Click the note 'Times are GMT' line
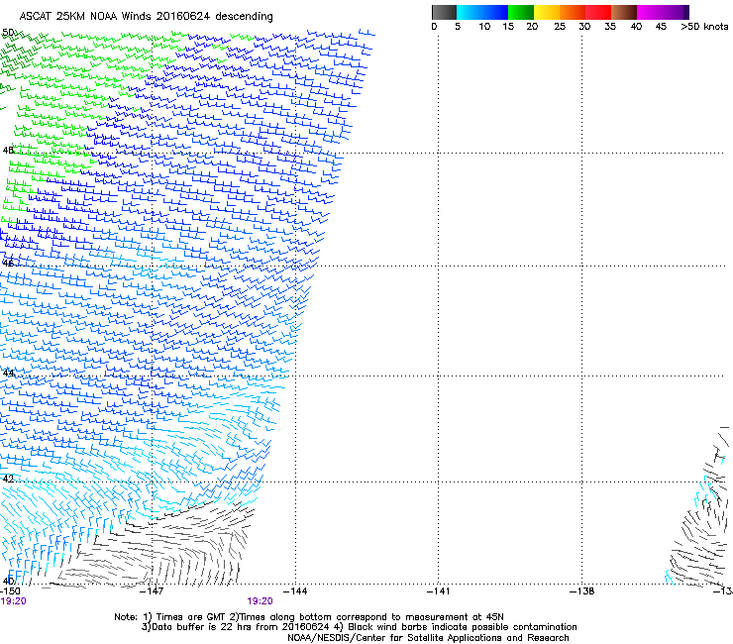Viewport: 733px width, 644px height. point(309,617)
